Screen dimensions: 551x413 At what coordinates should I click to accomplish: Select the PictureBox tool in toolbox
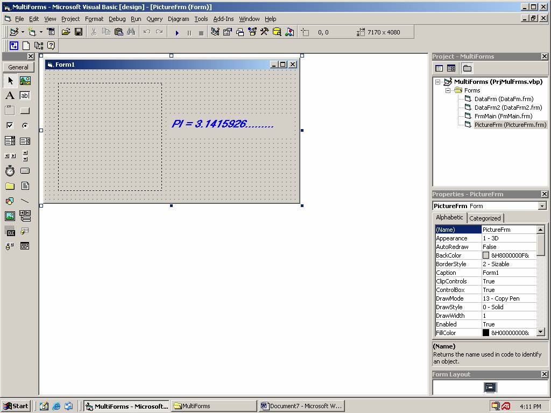tap(25, 81)
